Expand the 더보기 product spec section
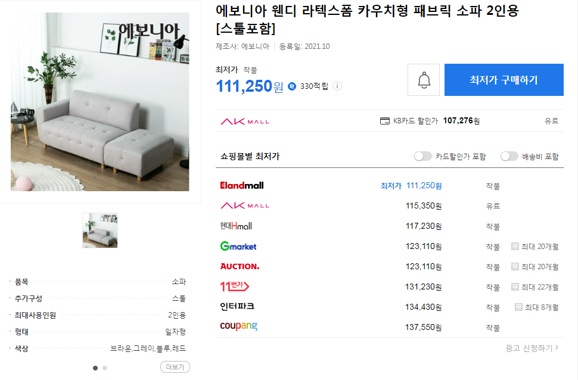 point(175,367)
